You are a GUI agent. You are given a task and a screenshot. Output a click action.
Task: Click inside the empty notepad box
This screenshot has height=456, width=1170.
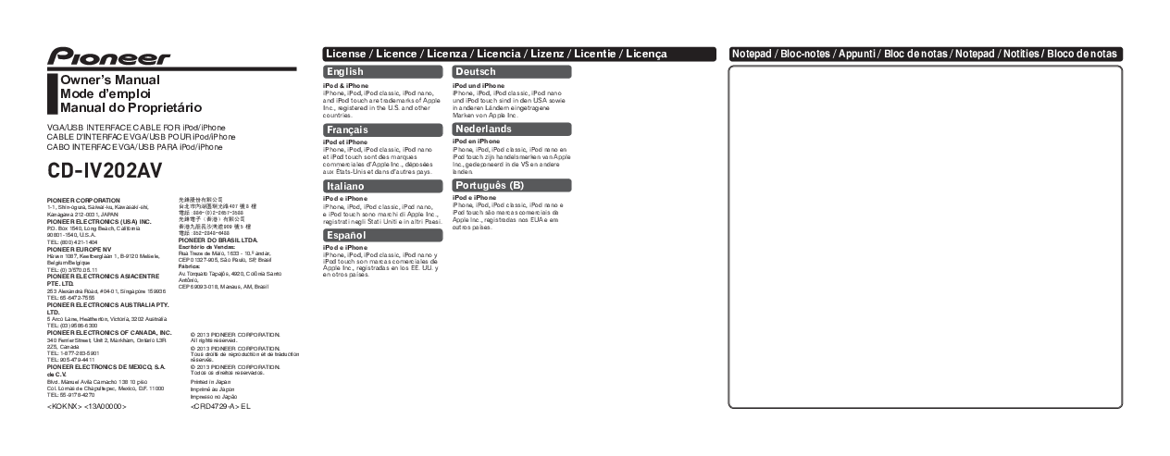(926, 236)
